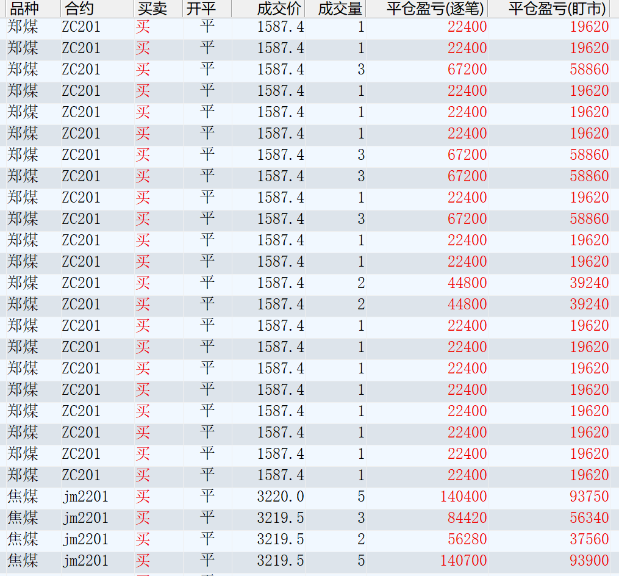The width and height of the screenshot is (619, 576).
Task: Click the profit value 84420
Action: (467, 518)
